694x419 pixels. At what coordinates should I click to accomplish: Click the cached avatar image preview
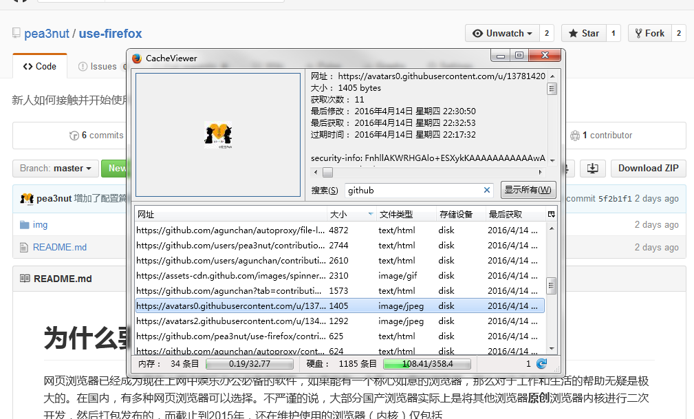218,135
